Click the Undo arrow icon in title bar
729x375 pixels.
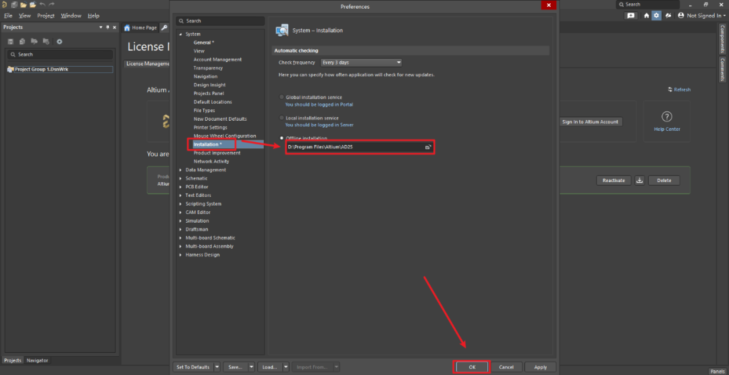[43, 4]
